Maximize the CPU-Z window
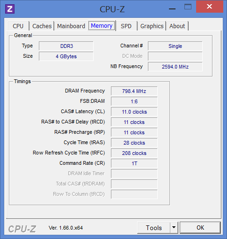Image resolution: width=227 pixels, height=239 pixels. point(188,7)
